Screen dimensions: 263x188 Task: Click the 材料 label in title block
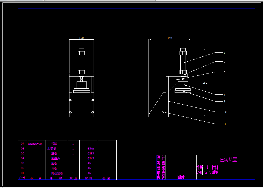pos(215,167)
